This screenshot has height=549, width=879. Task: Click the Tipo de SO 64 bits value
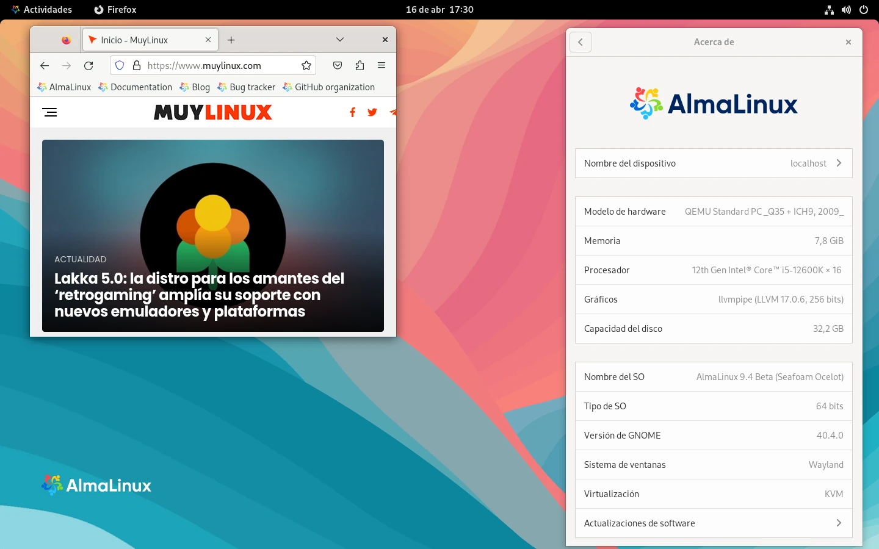(830, 406)
